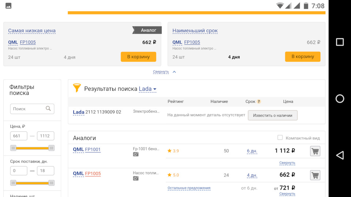351x197 pixels.
Task: Click the maximum delivery days field
Action: [x=46, y=171]
